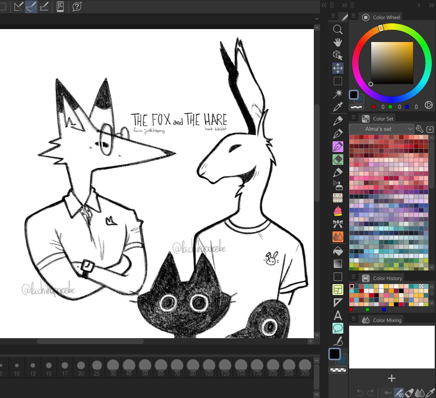
Task: Open Clip Studio support question icon
Action: pyautogui.click(x=77, y=7)
